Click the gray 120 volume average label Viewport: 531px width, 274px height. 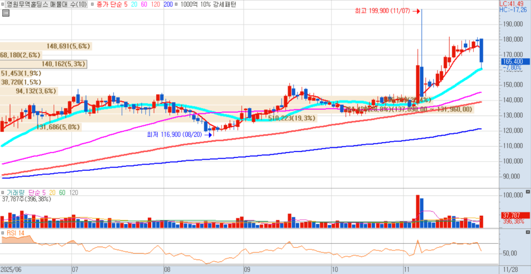(x=74, y=193)
